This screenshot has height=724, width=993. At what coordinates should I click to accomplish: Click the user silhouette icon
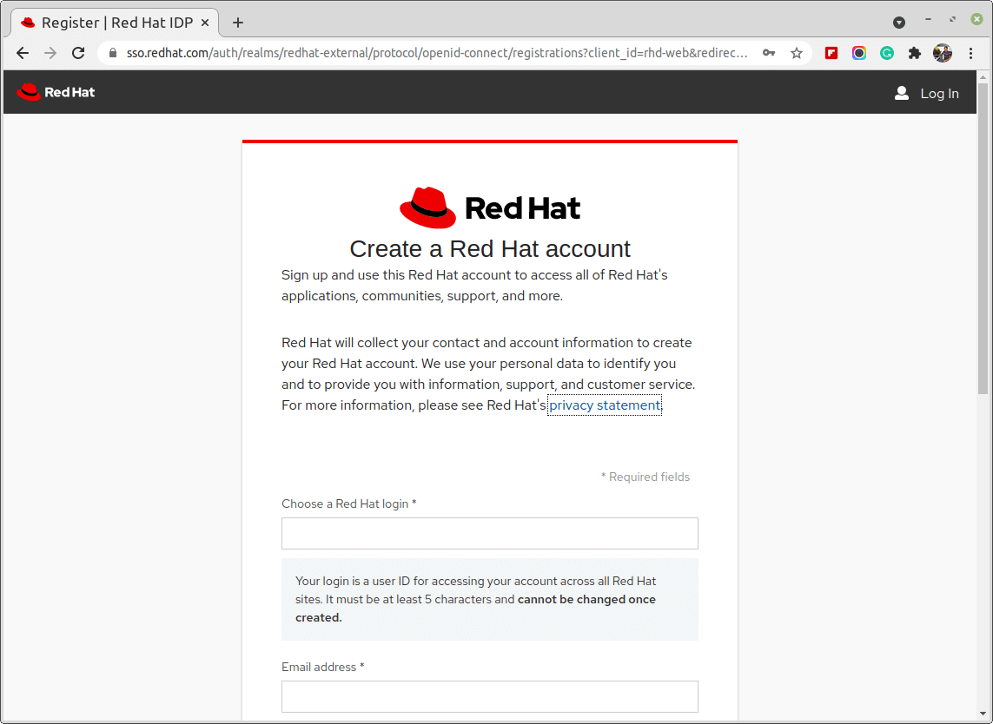[902, 93]
